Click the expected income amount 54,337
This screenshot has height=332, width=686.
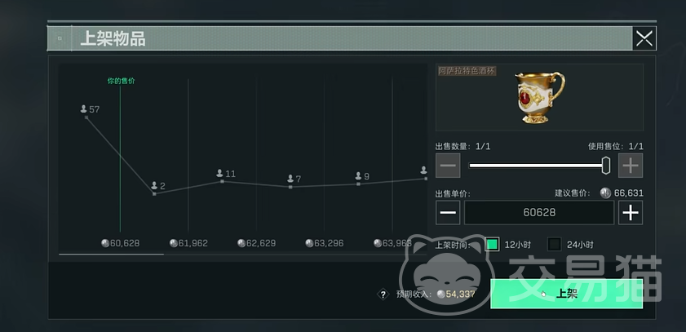pos(460,294)
